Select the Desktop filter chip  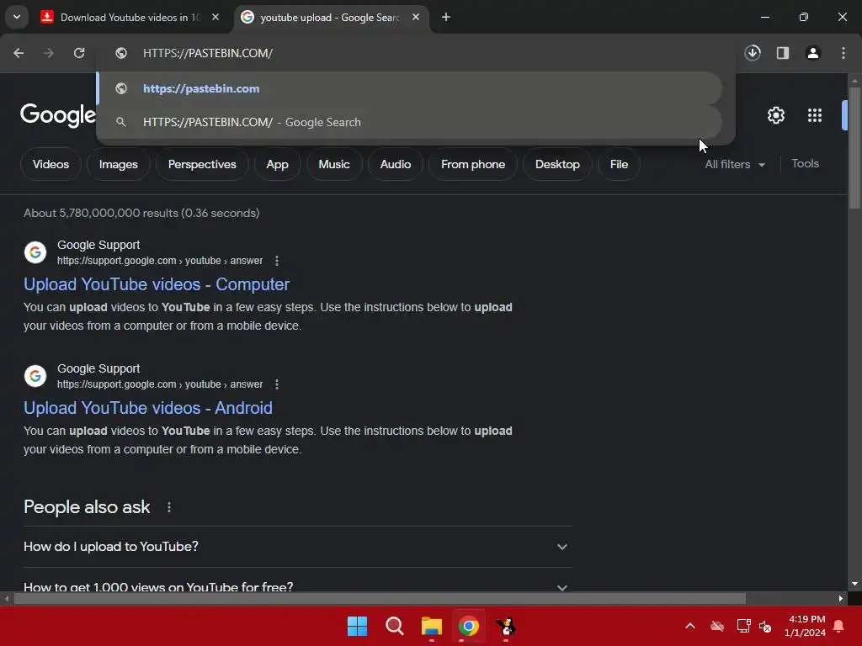coord(557,164)
